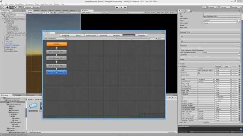Collapse the Foreground hierarchy item
The height and width of the screenshot is (136, 243).
pyautogui.click(x=5, y=23)
